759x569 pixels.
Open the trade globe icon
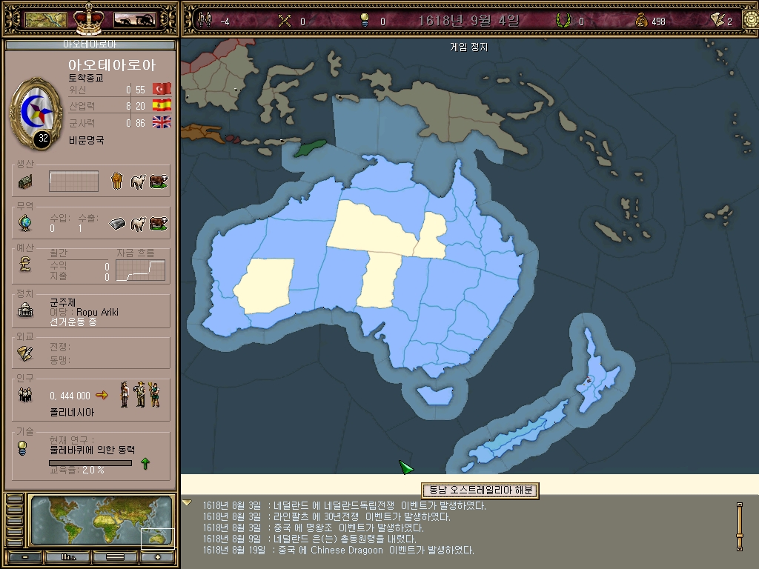click(25, 223)
